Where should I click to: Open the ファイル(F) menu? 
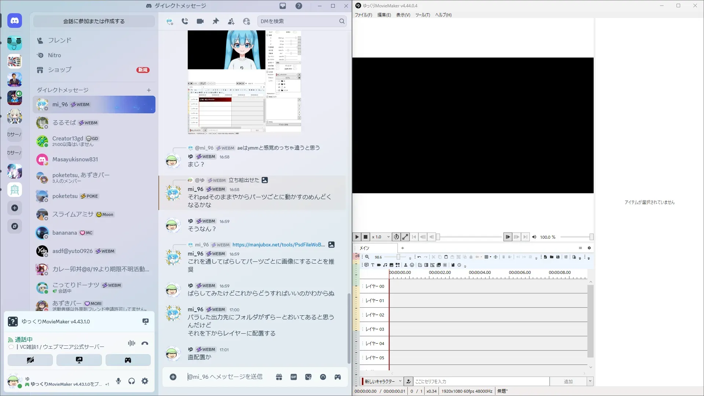[x=363, y=15]
